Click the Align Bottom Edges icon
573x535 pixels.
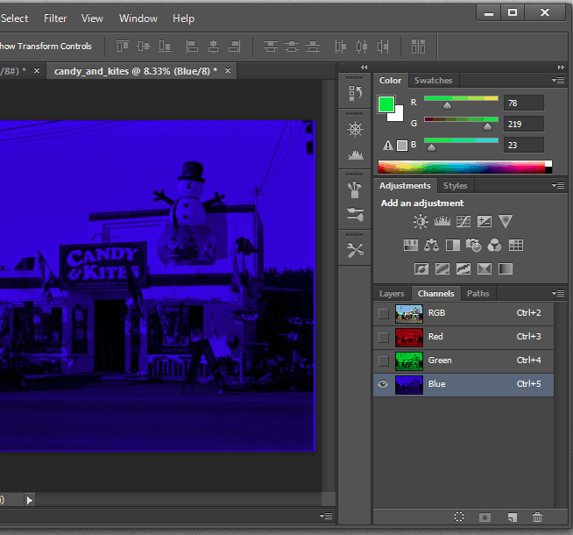click(x=165, y=46)
